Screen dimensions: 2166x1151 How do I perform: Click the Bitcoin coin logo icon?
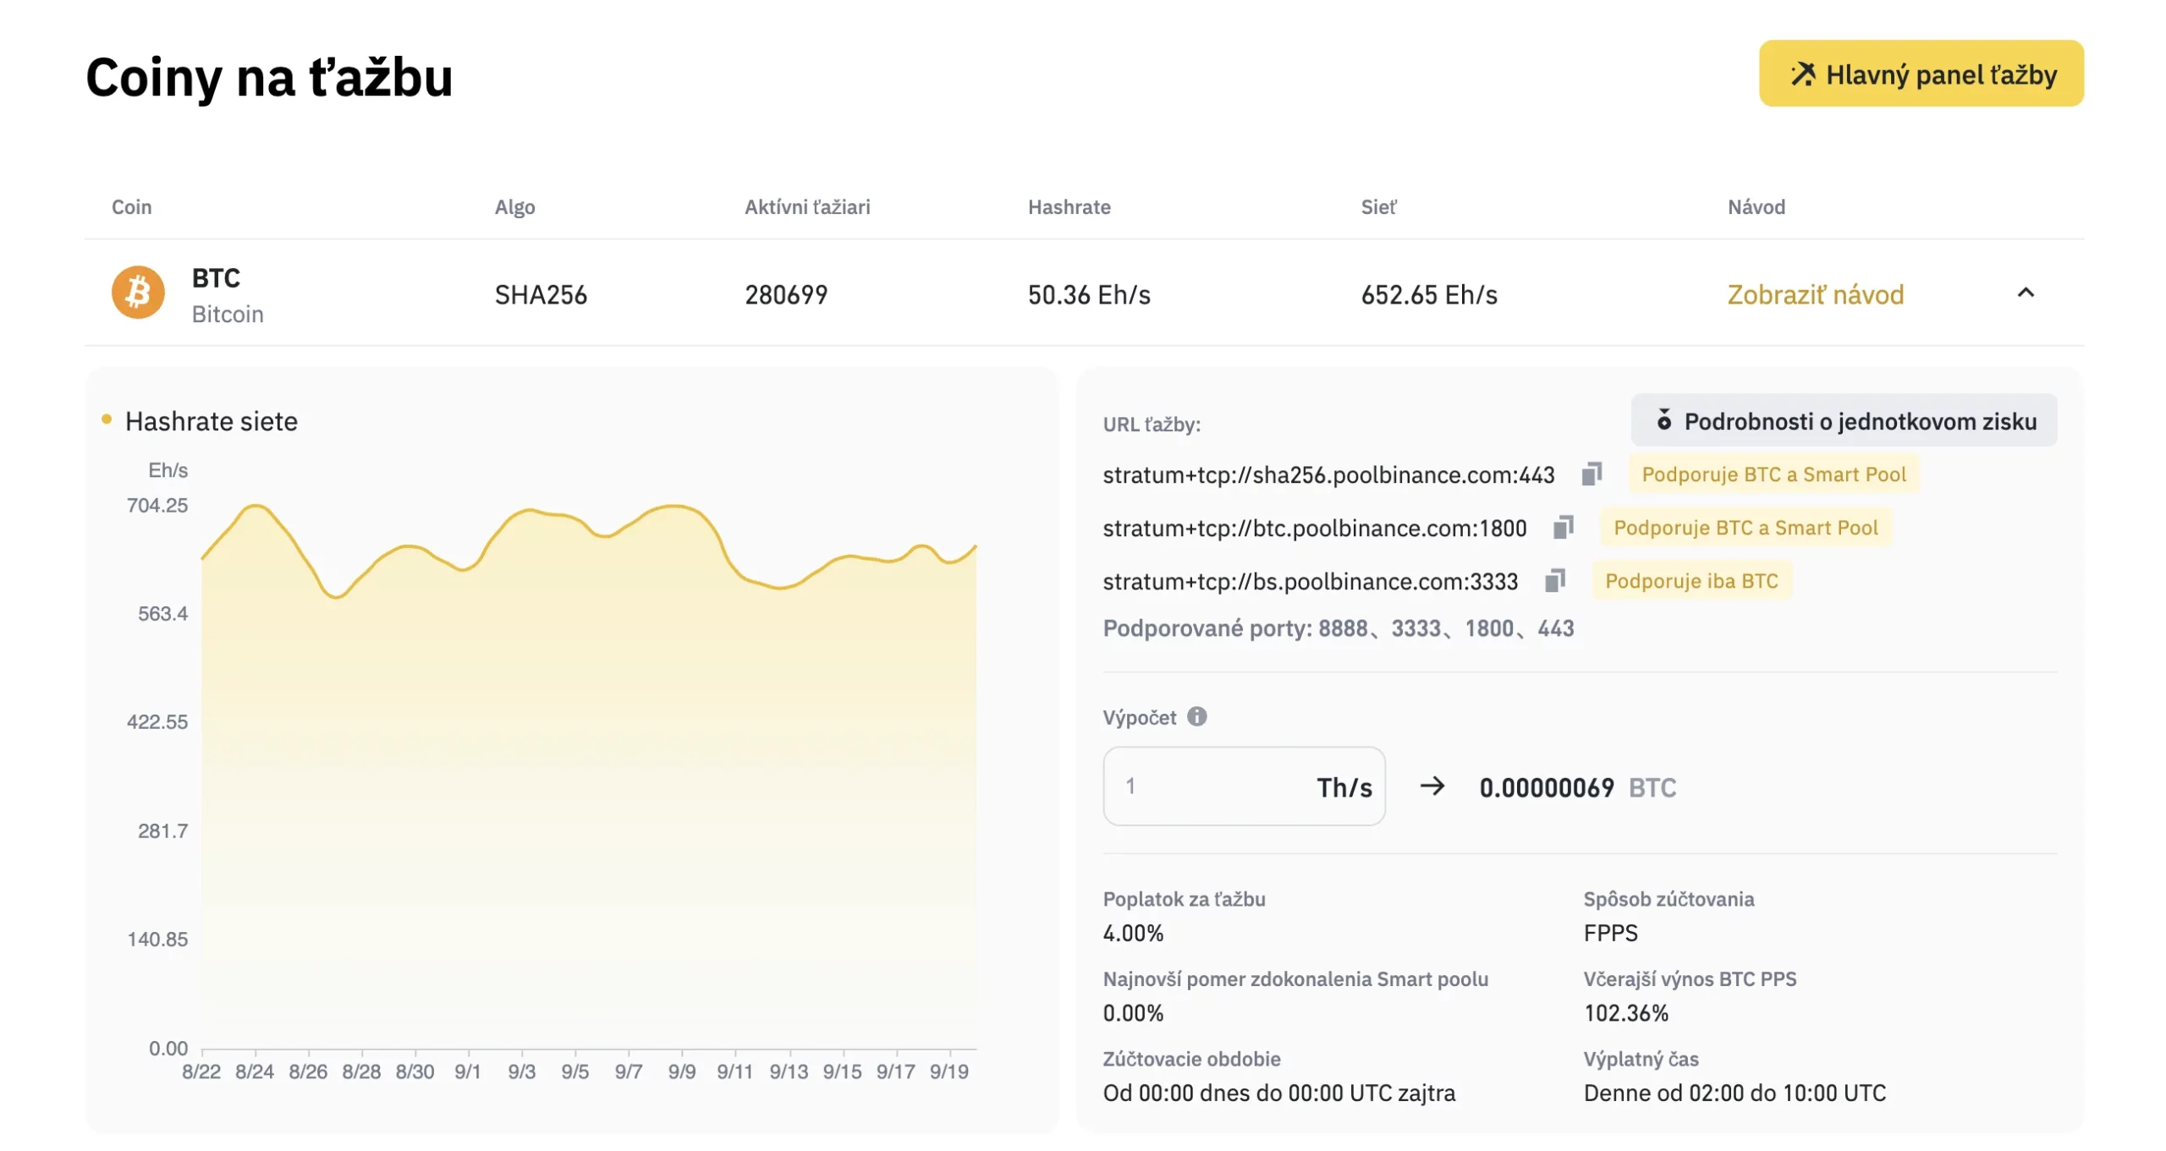(138, 293)
